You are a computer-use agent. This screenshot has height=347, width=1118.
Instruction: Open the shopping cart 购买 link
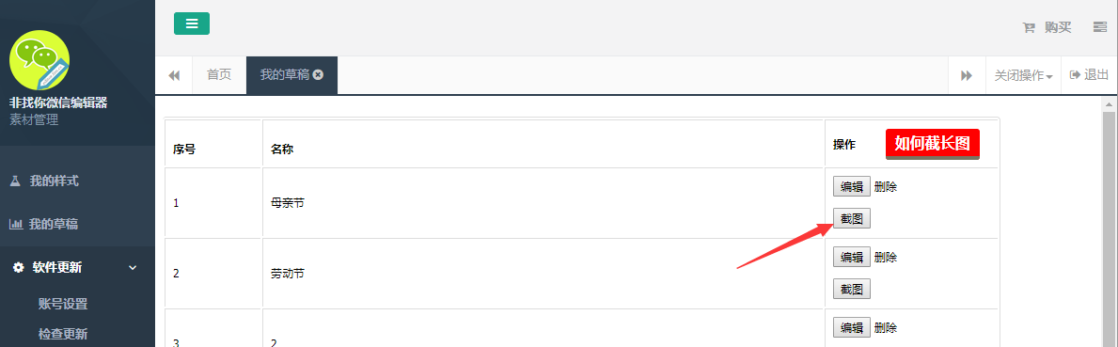coord(1047,27)
